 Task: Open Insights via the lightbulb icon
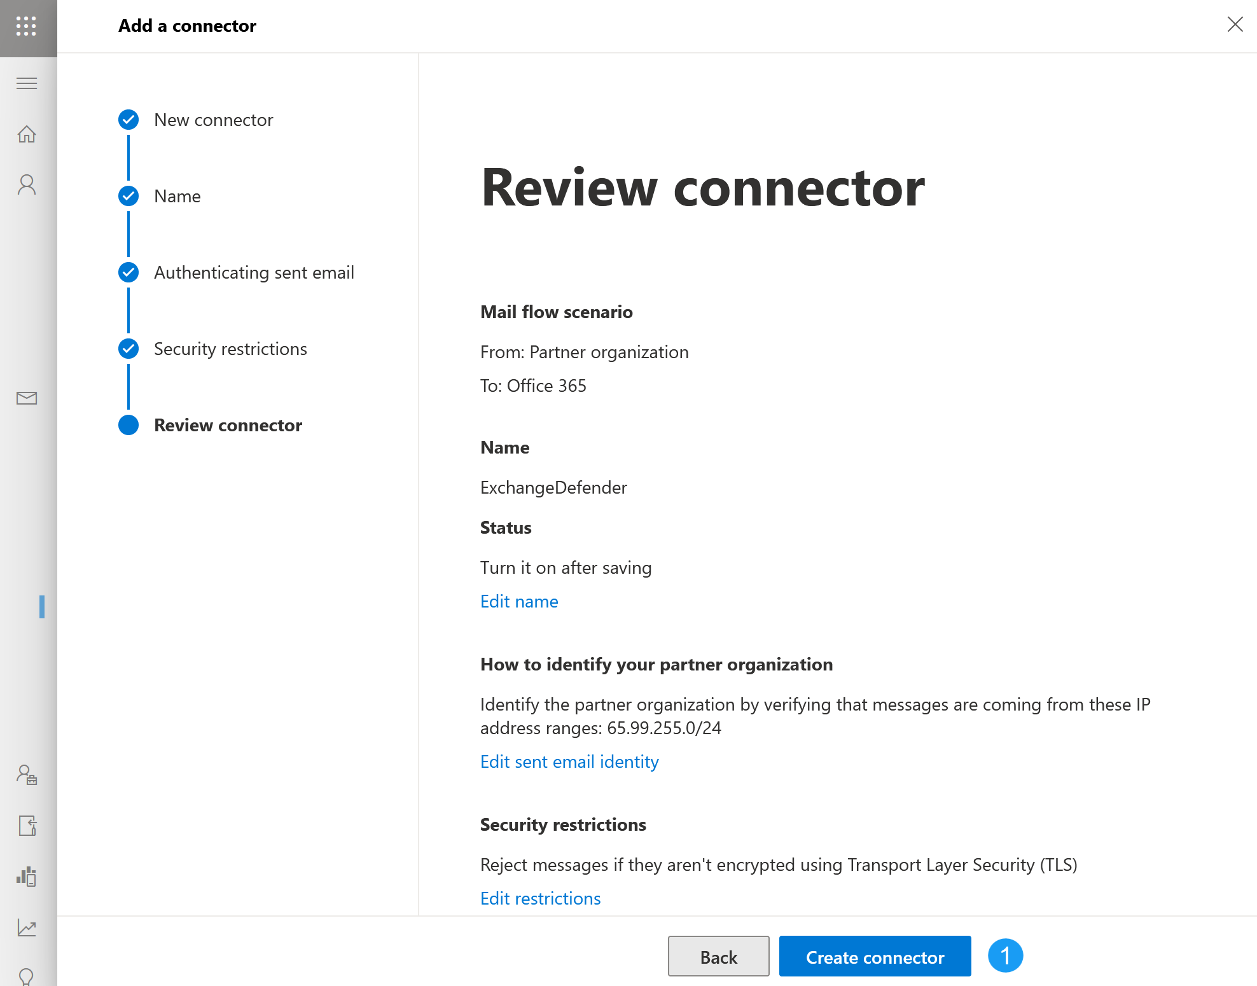27,975
